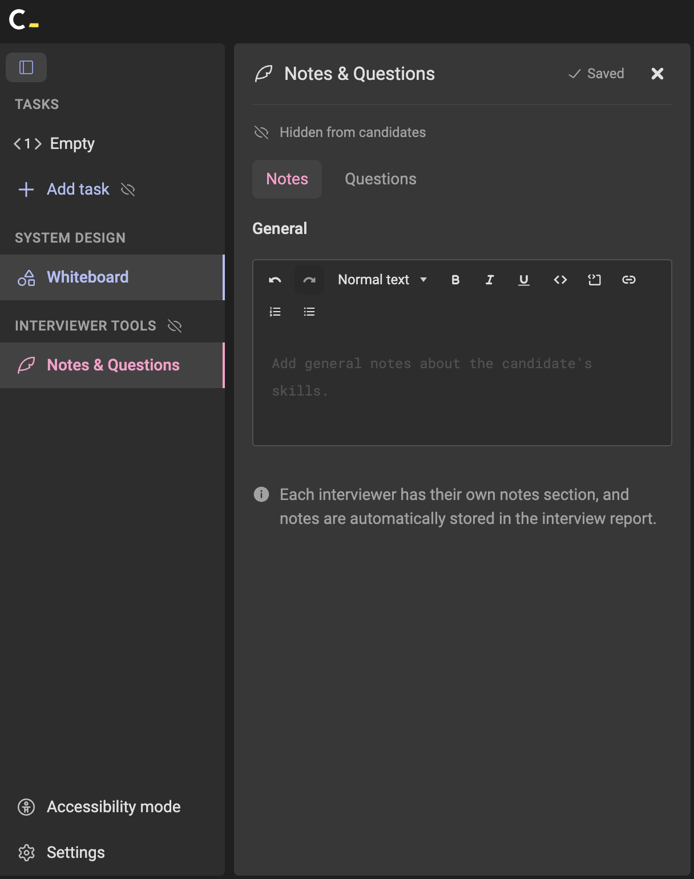Screen dimensions: 694x879
Task: Create a bulleted list
Action: click(309, 312)
